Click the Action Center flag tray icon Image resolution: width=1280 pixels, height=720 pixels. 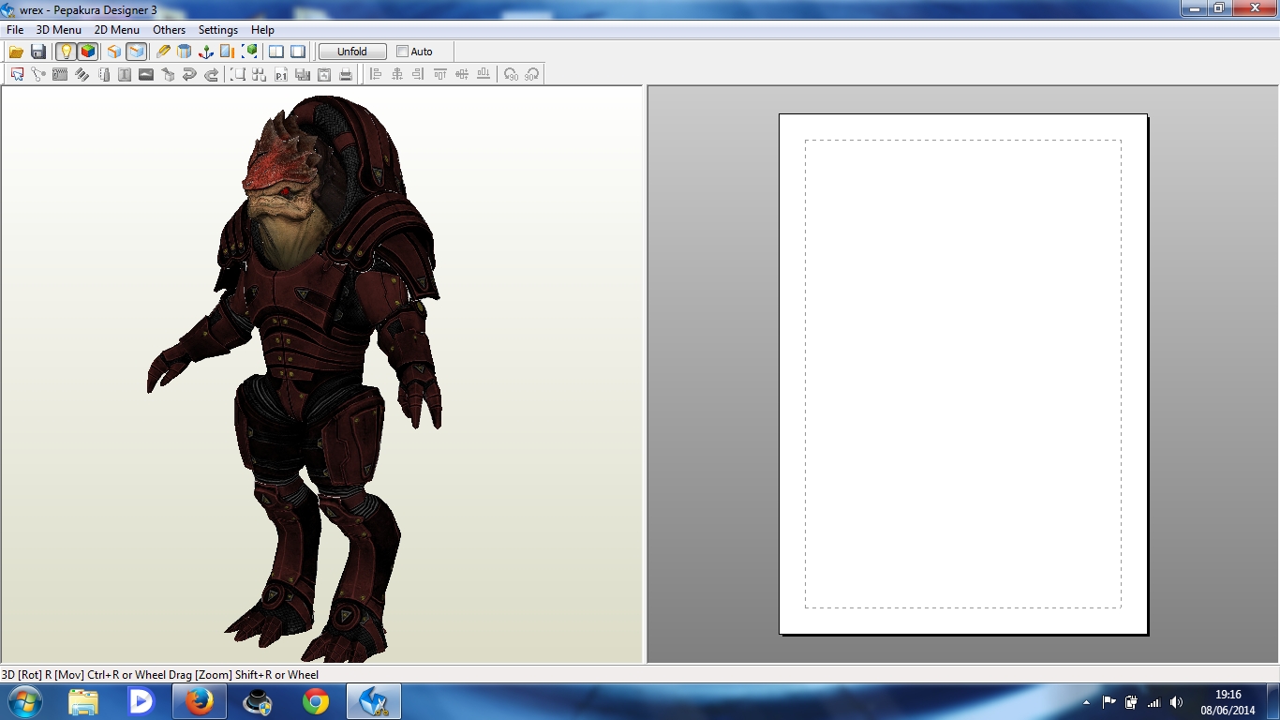[x=1109, y=702]
